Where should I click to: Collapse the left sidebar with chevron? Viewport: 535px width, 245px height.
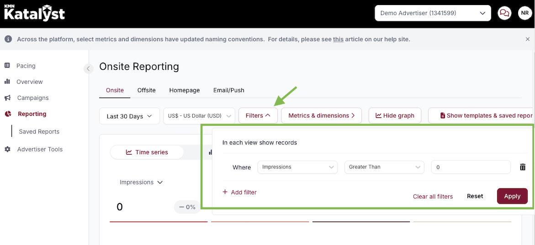[88, 68]
